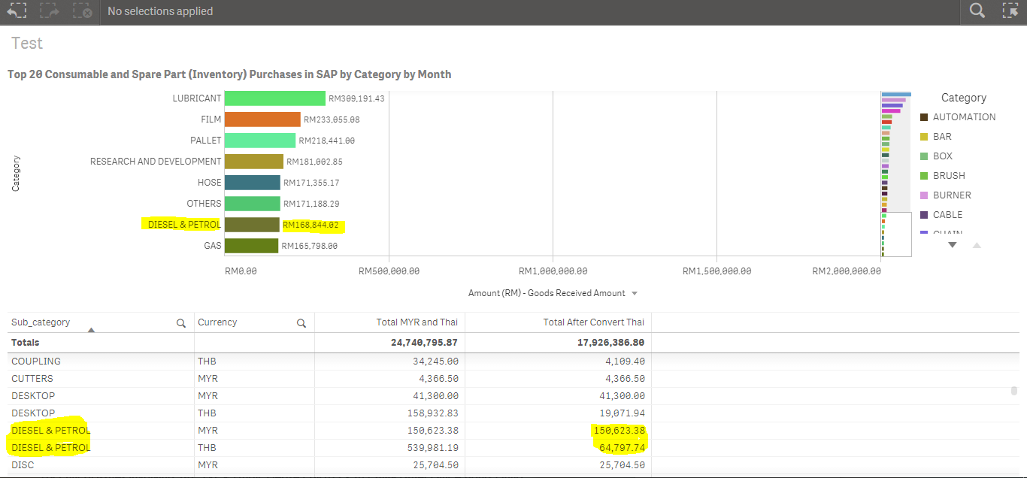Open the Amount (RM) measure dropdown
This screenshot has width=1027, height=478.
[x=635, y=293]
